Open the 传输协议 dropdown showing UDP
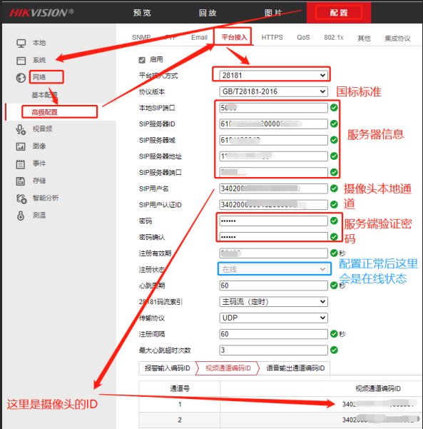The image size is (423, 429). pyautogui.click(x=273, y=318)
